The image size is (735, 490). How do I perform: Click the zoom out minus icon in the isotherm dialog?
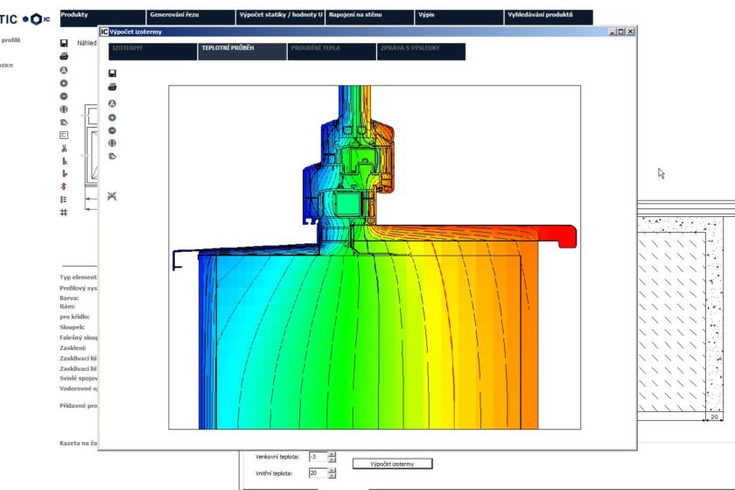112,130
